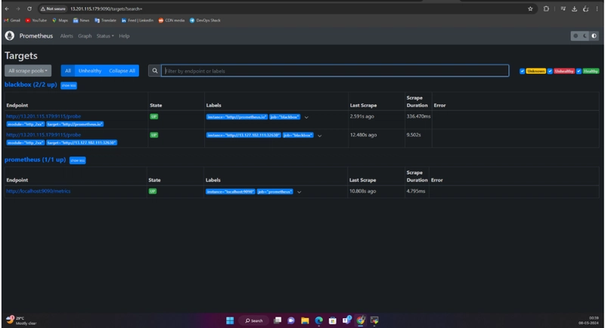Image resolution: width=605 pixels, height=328 pixels.
Task: Open File Explorer from the taskbar
Action: click(305, 320)
